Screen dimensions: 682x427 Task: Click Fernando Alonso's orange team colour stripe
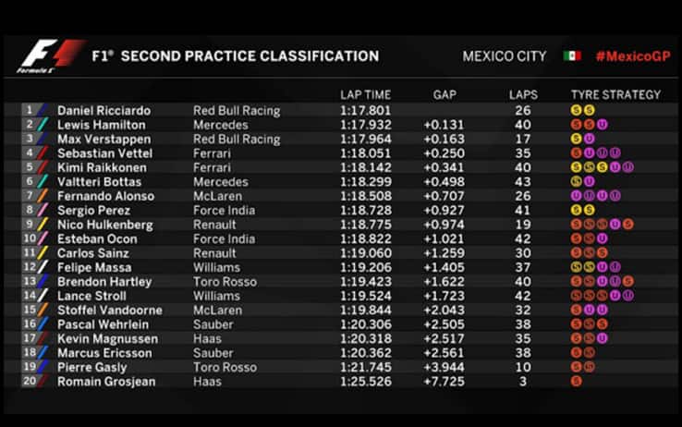point(43,196)
